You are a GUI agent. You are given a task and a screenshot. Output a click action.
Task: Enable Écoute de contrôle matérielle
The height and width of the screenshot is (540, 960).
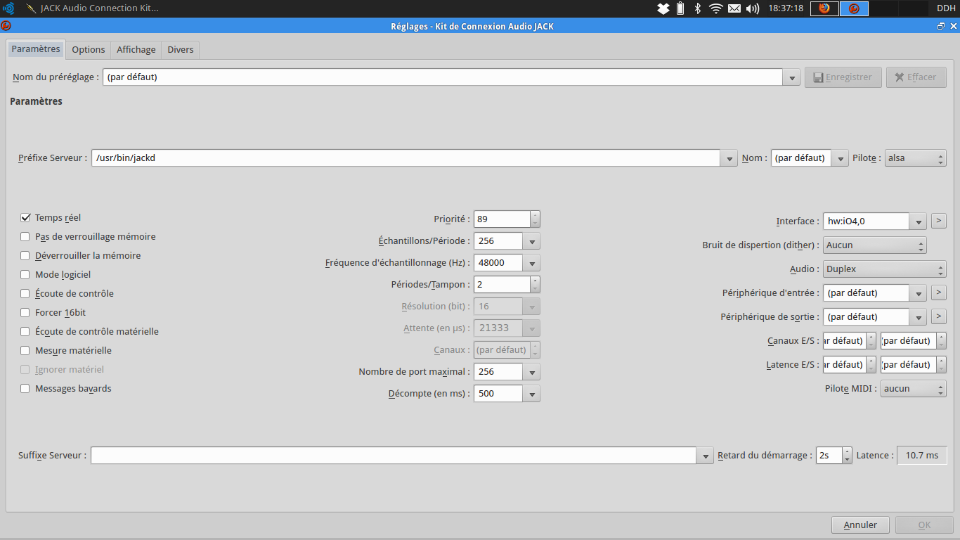tap(25, 332)
